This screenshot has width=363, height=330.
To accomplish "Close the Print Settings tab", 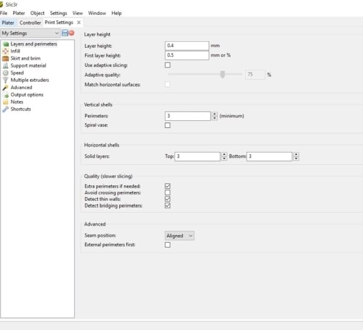I will [x=78, y=22].
